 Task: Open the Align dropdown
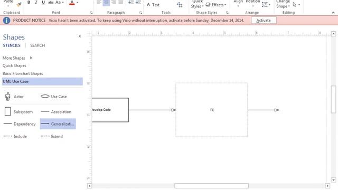click(x=238, y=4)
